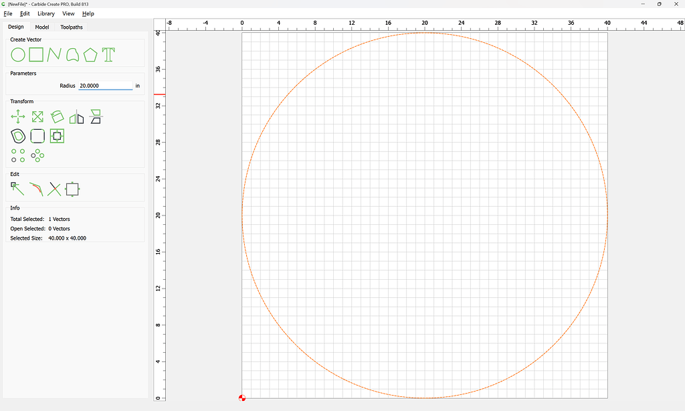
Task: Open the Edit menu
Action: 25,13
